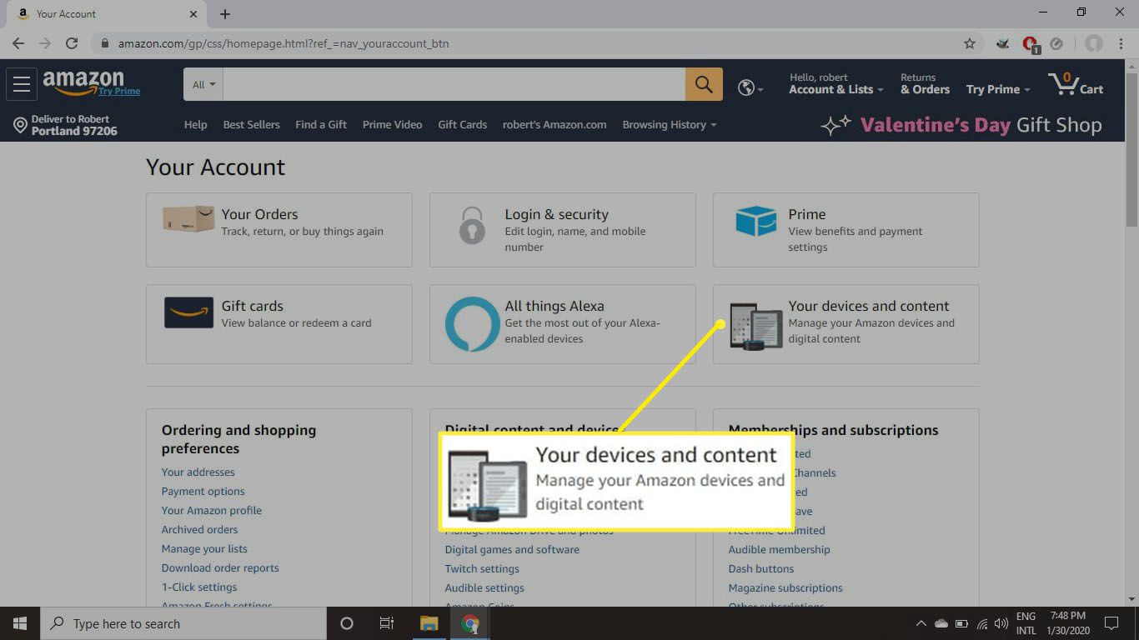Click the Amazon logo

tap(92, 83)
